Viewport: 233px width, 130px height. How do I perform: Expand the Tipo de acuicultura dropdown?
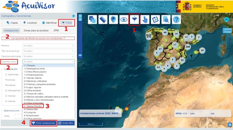click(x=48, y=51)
